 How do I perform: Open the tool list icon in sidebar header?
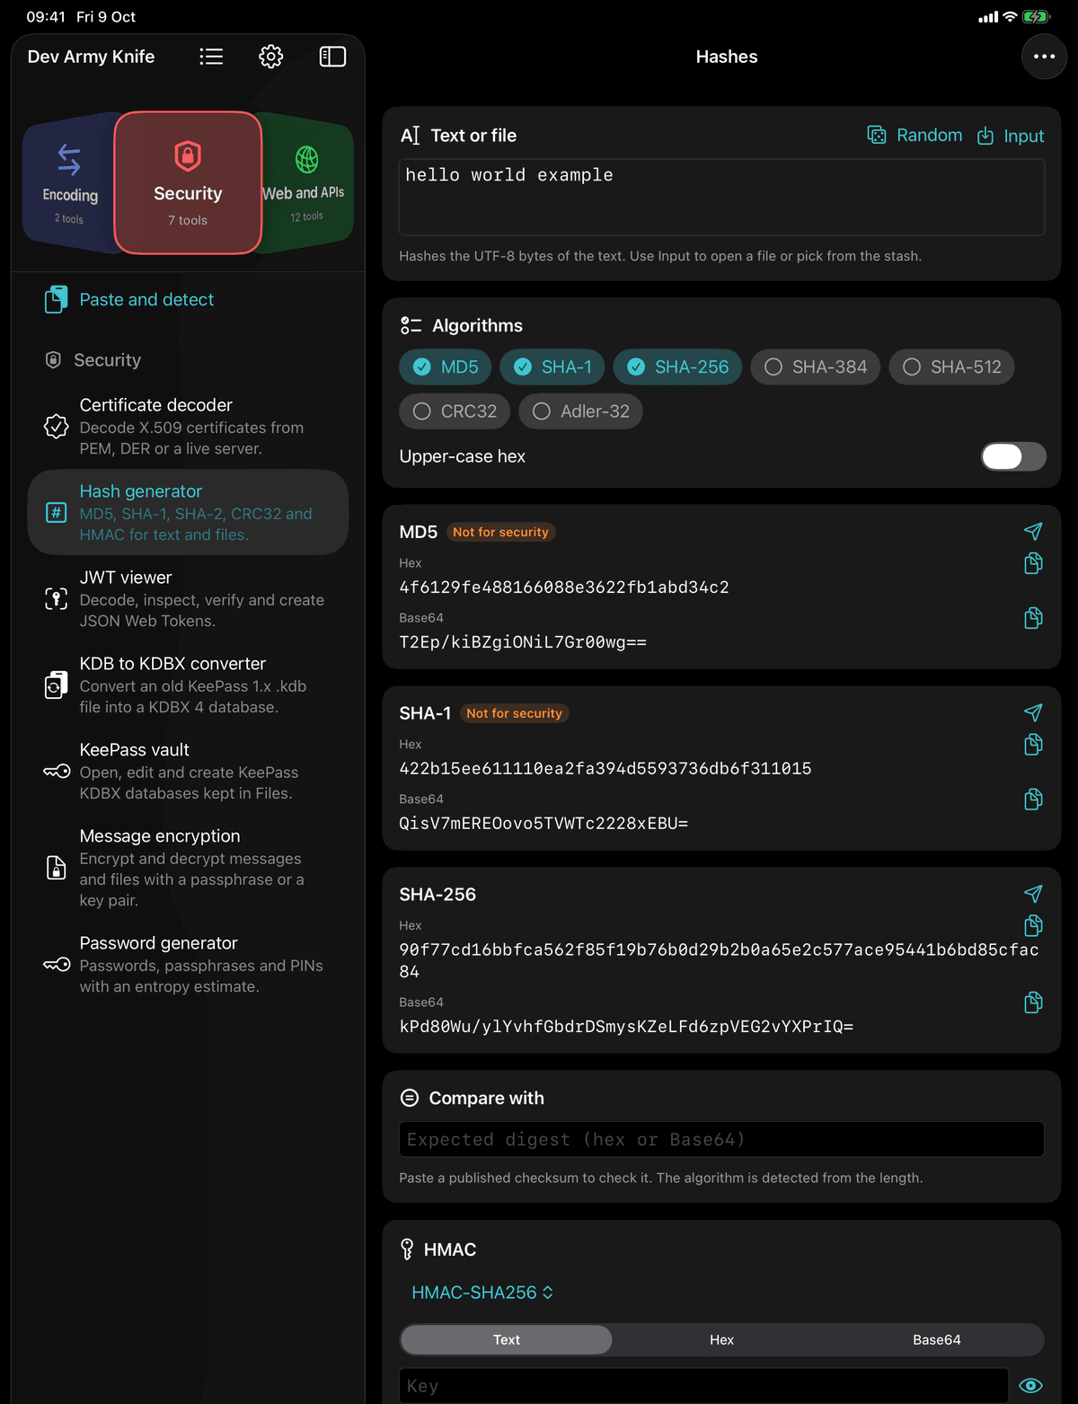tap(211, 57)
